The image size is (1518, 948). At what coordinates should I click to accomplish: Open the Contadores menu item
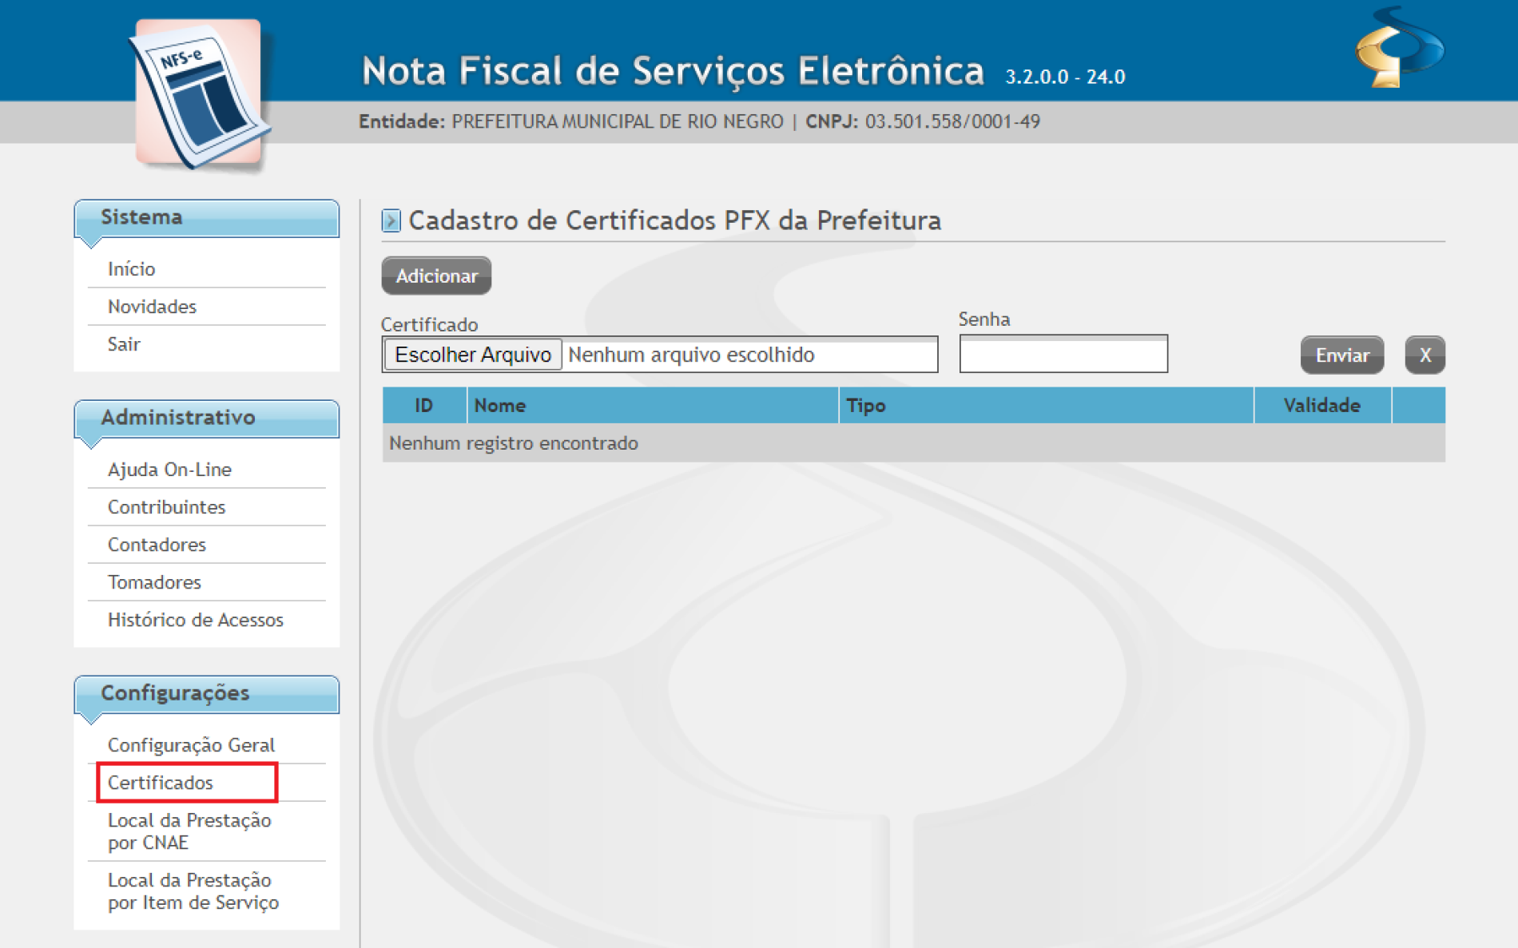coord(157,545)
